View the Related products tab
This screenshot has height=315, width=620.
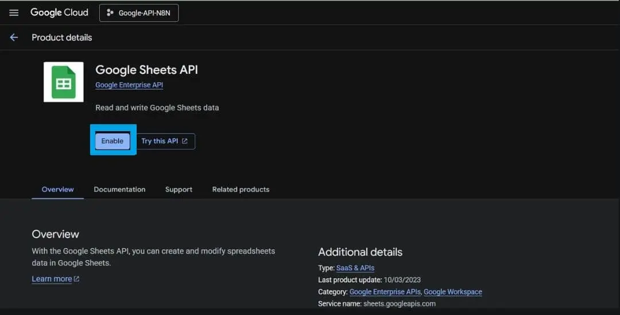point(241,190)
